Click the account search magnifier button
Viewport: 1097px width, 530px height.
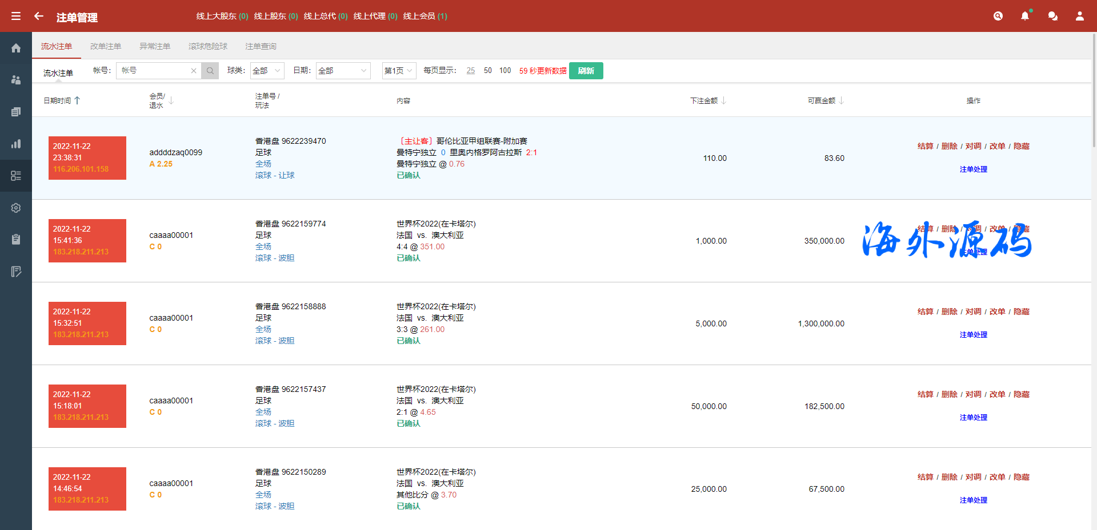(x=210, y=71)
